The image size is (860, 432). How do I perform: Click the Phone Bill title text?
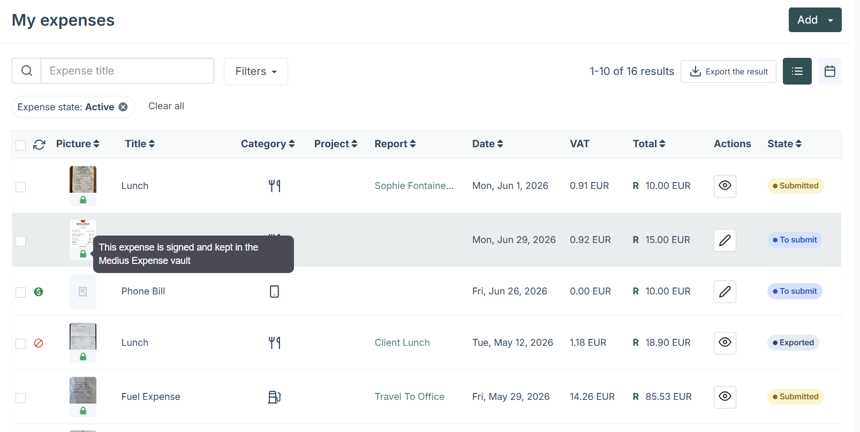143,291
